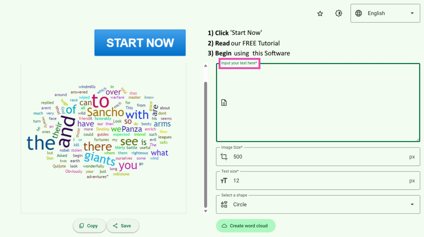Image resolution: width=424 pixels, height=237 pixels.
Task: Click the START NOW banner
Action: [140, 43]
